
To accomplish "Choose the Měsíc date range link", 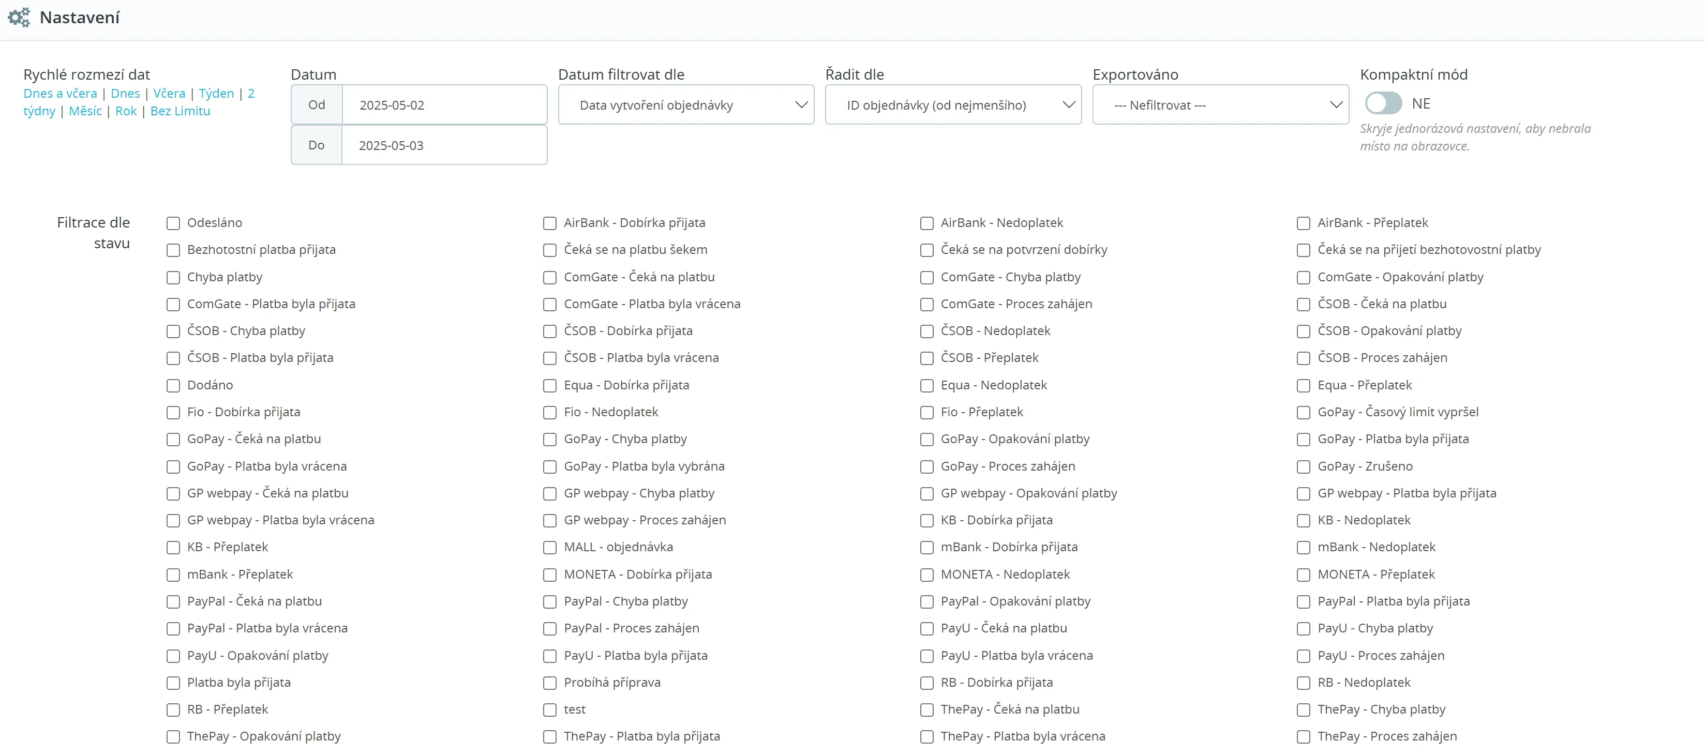I will click(85, 111).
